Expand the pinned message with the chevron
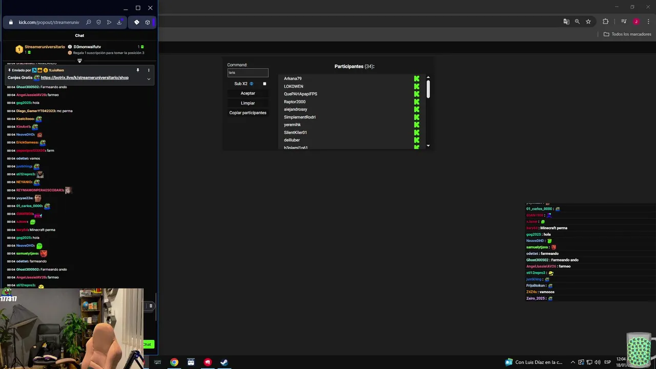This screenshot has width=656, height=369. [149, 79]
